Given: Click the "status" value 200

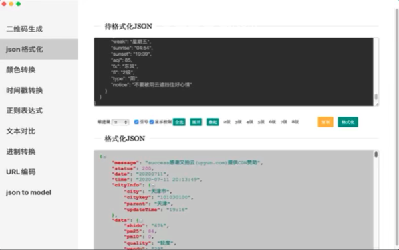Looking at the screenshot, I should (x=146, y=168).
